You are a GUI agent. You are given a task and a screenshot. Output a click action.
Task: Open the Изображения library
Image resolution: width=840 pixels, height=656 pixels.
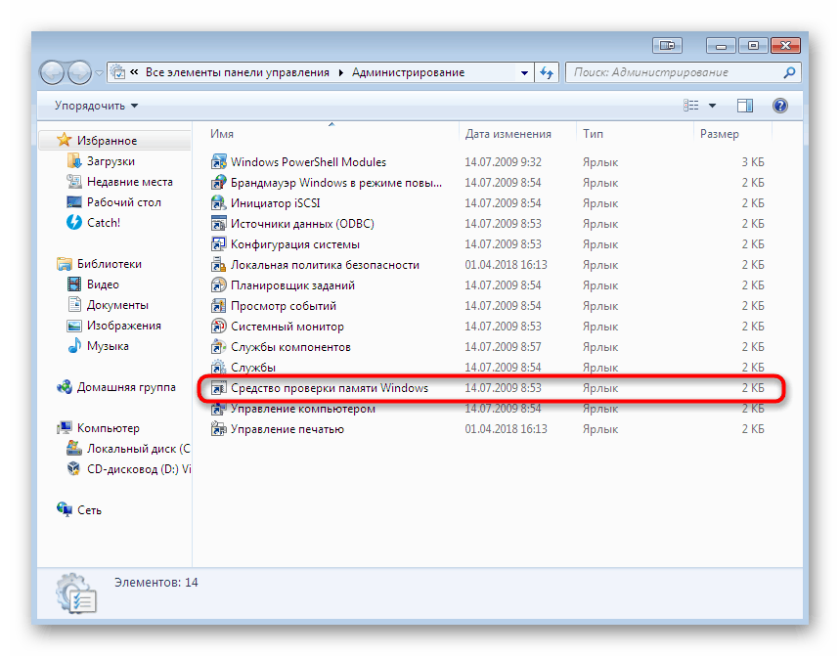coord(124,325)
